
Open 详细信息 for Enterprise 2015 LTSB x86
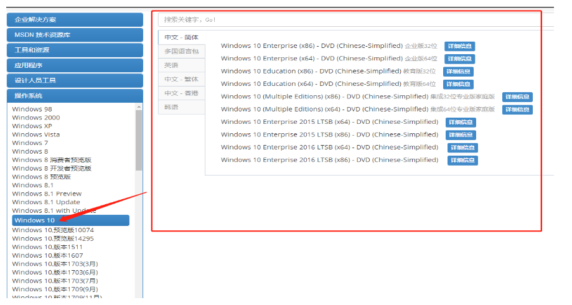461,135
